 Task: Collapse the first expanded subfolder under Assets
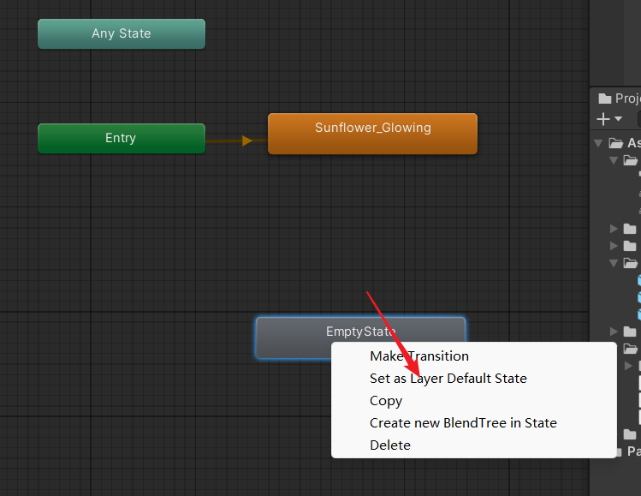click(614, 160)
